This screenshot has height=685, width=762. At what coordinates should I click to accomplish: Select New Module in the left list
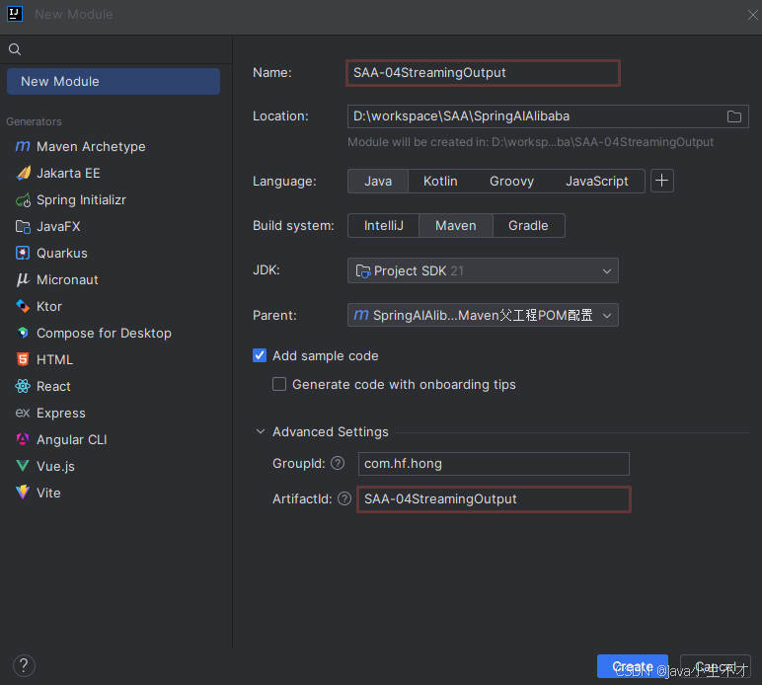pos(114,81)
